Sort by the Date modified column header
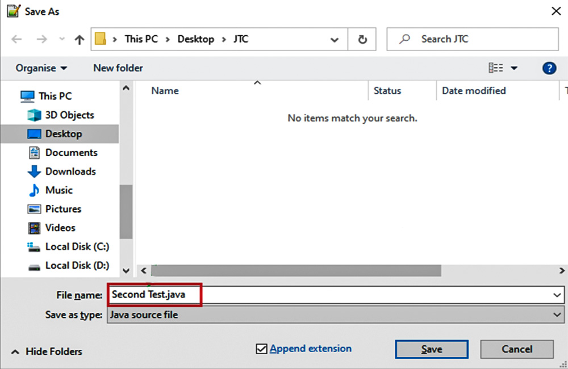Image resolution: width=568 pixels, height=369 pixels. pos(474,91)
